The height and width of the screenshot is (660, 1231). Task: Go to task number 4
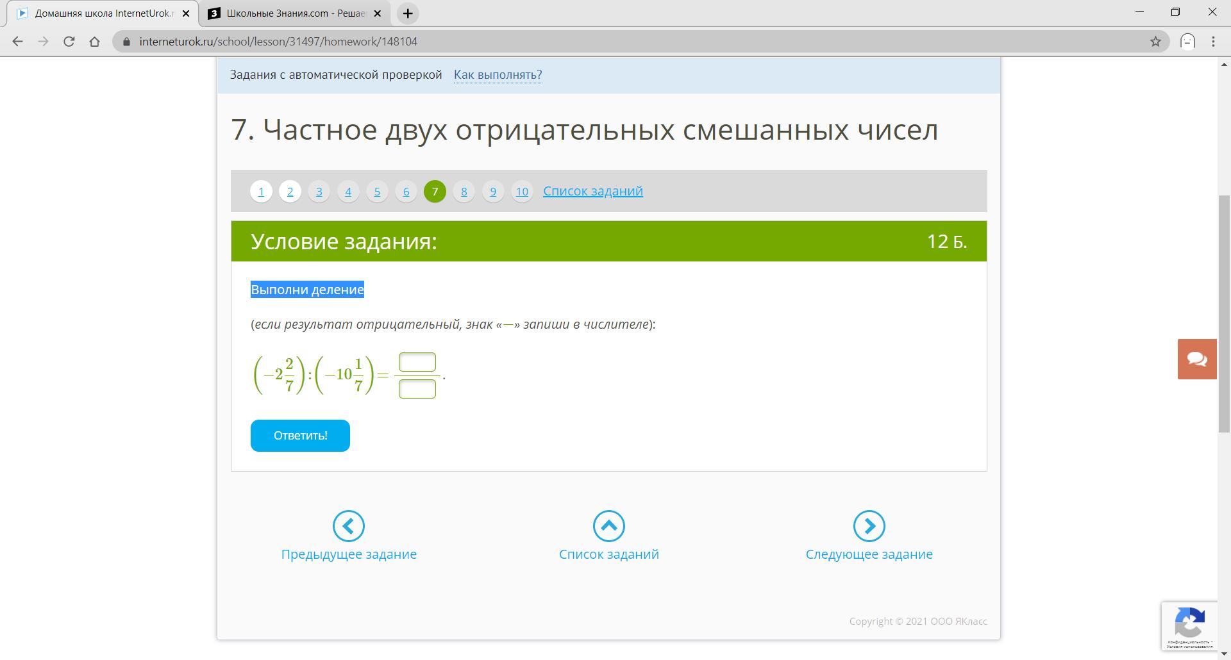[x=348, y=192]
